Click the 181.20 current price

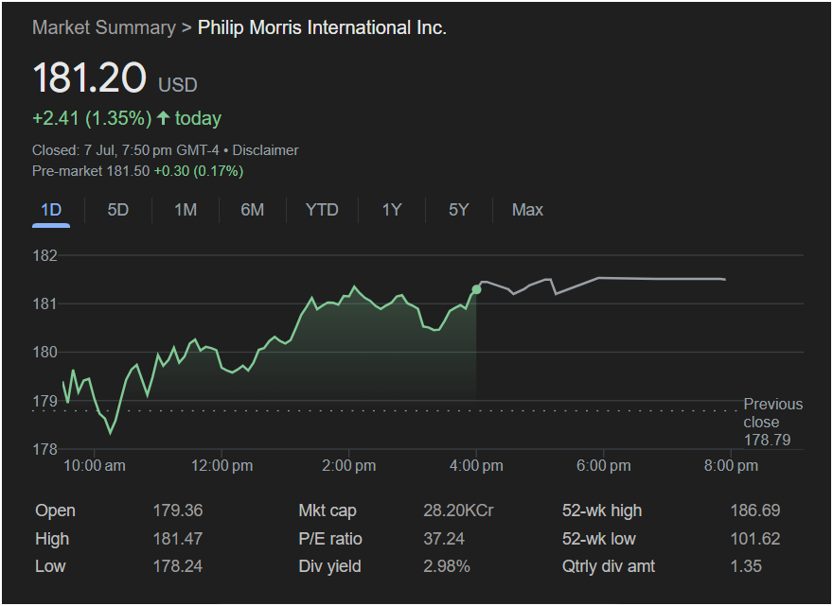[x=89, y=78]
